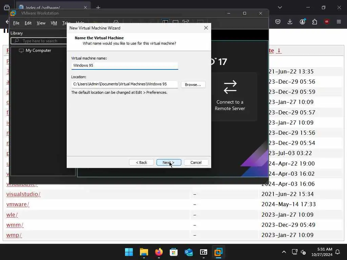Open Firefox's recent browsing button beside the tab strip

(7, 7)
